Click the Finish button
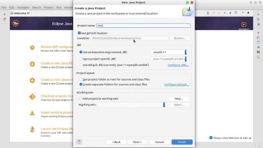The height and width of the screenshot is (148, 263). click(x=182, y=142)
